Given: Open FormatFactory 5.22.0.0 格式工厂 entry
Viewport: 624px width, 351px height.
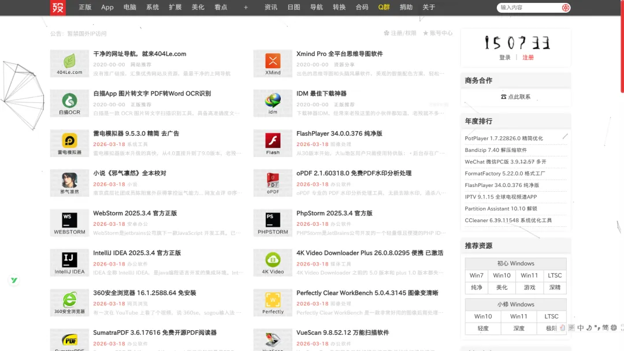Looking at the screenshot, I should 505,173.
